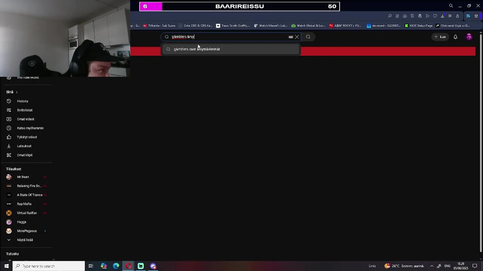Expand subscriptions with Näytä lisää

[x=26, y=240]
